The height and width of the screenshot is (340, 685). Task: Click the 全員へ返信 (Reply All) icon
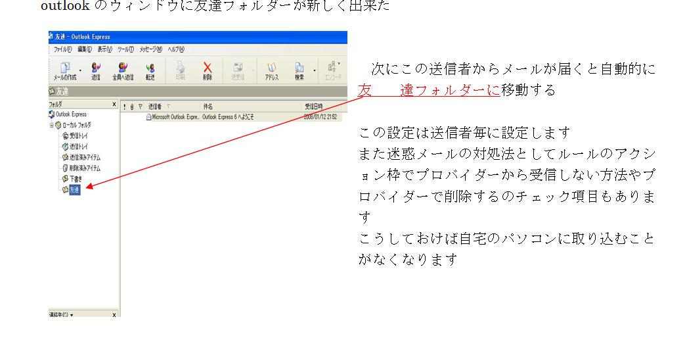pos(123,71)
